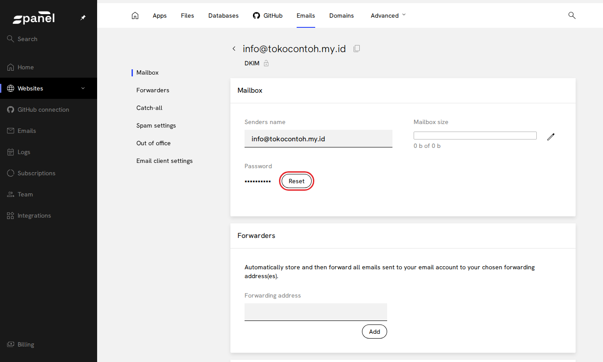The image size is (603, 362).
Task: Click the Forwarding address input field
Action: click(x=316, y=312)
